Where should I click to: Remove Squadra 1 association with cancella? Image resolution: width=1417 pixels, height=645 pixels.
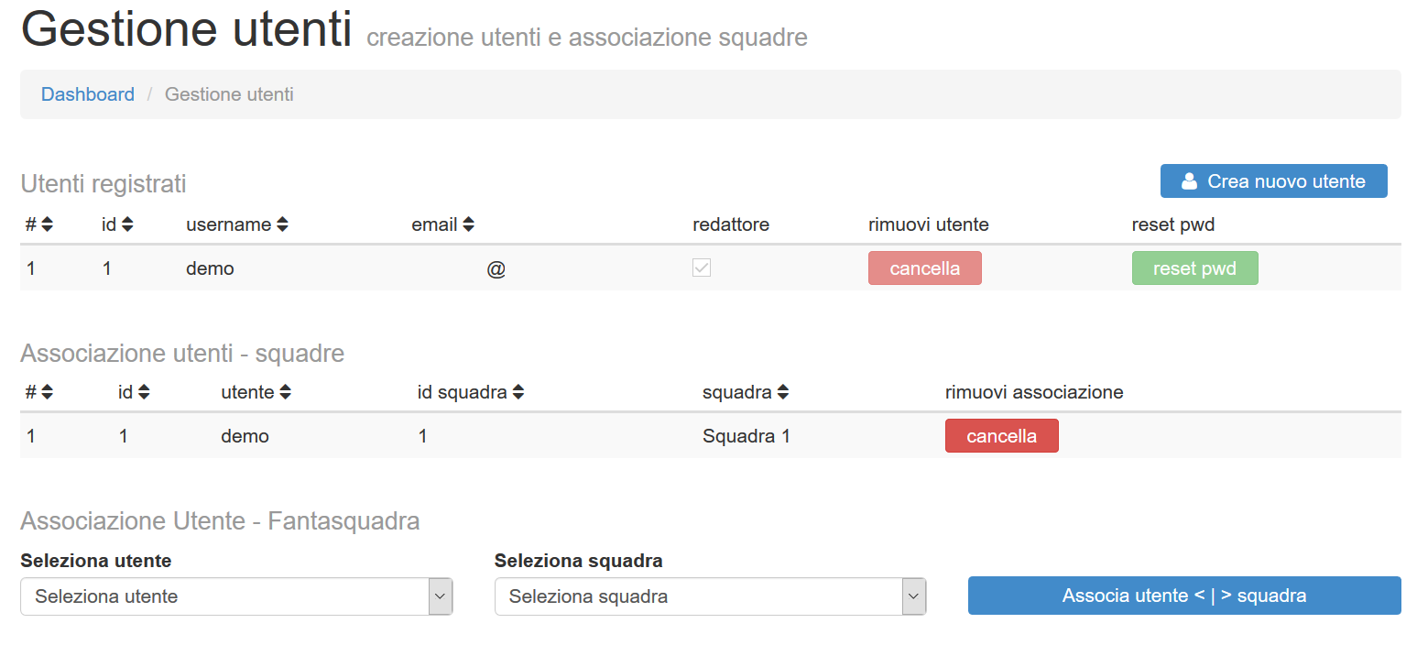(x=1001, y=436)
